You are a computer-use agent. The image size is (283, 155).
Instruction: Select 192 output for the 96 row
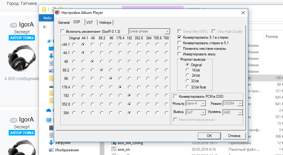click(129, 79)
